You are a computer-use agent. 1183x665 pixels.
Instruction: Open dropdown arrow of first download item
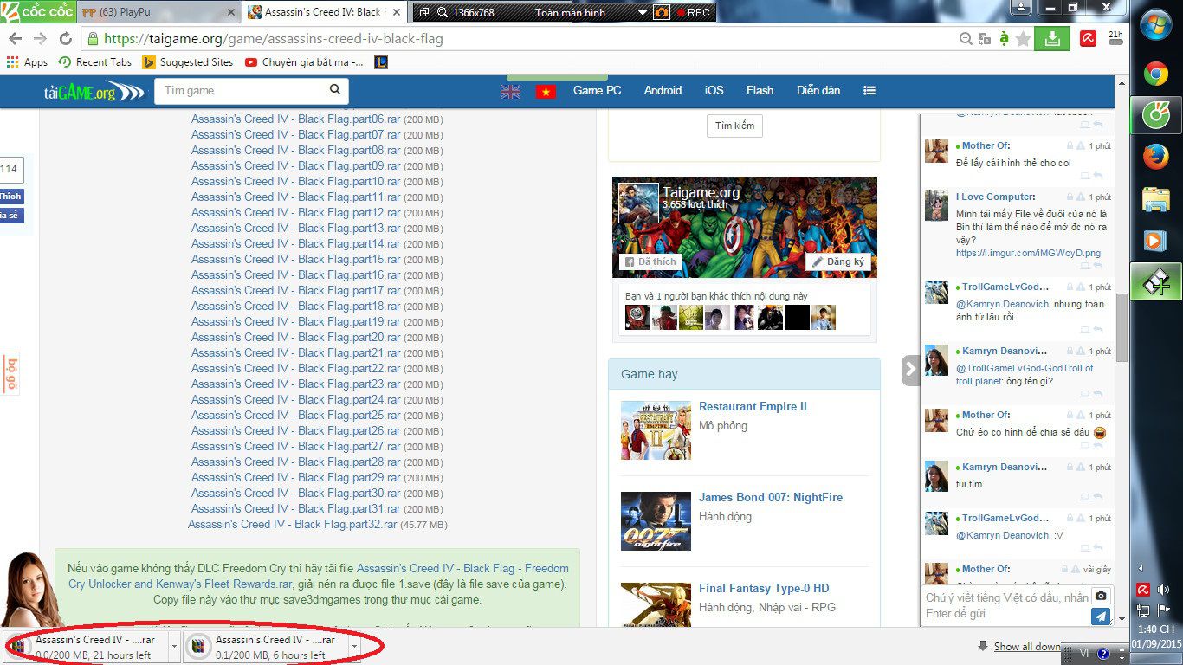pyautogui.click(x=175, y=646)
